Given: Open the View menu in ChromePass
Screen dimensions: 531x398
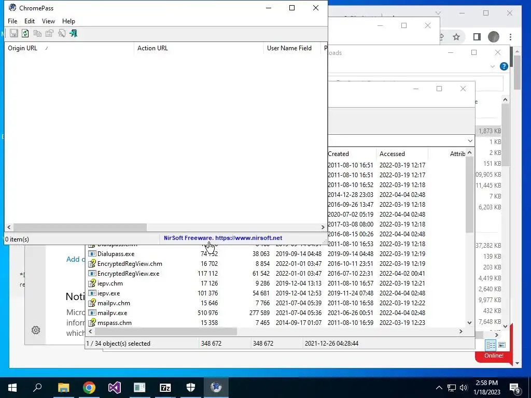Looking at the screenshot, I should click(48, 21).
